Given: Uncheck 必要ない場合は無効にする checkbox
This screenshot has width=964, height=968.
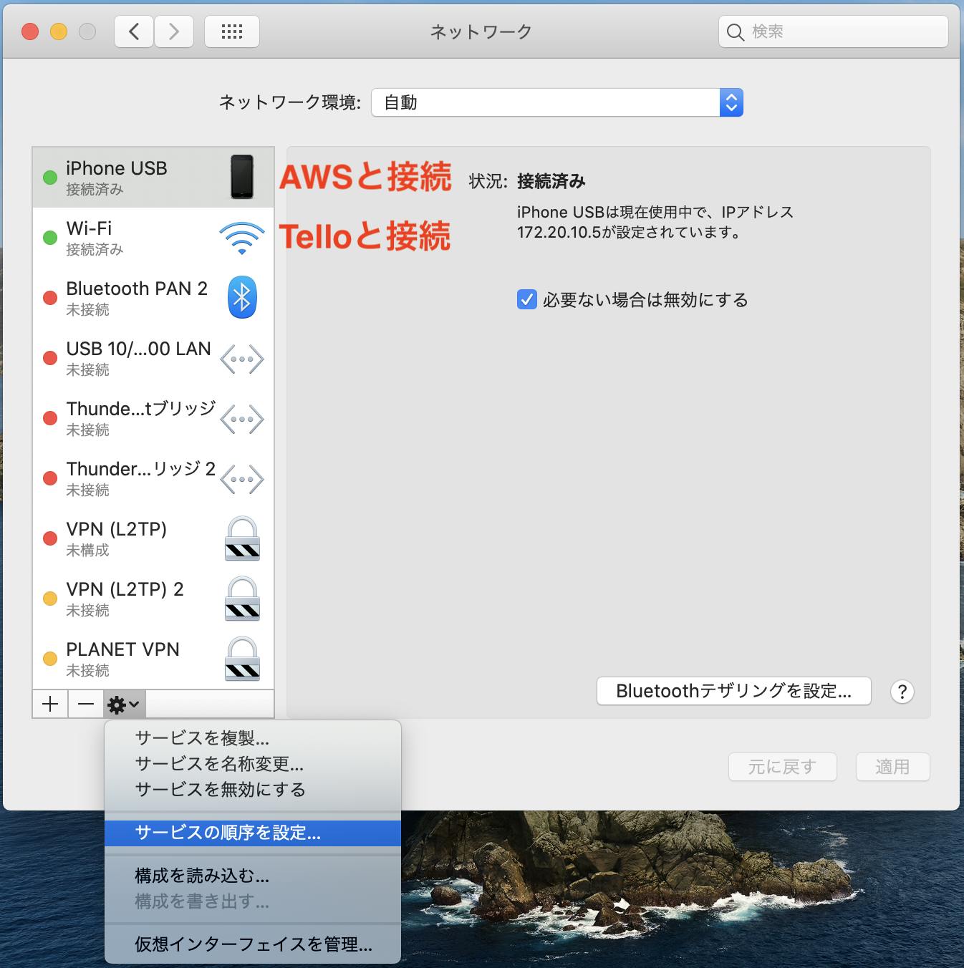Looking at the screenshot, I should [527, 299].
